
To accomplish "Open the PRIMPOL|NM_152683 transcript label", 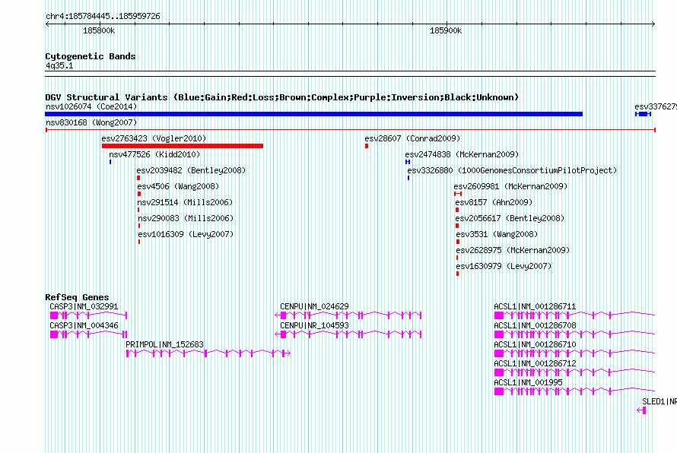I will pyautogui.click(x=164, y=344).
